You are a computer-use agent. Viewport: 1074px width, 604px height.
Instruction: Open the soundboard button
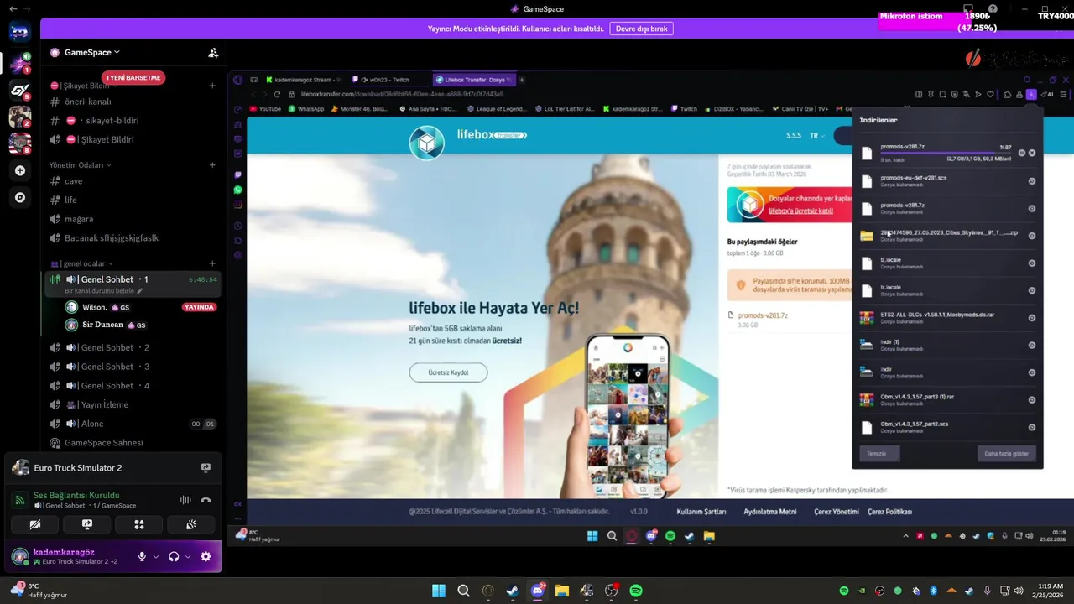(x=191, y=524)
